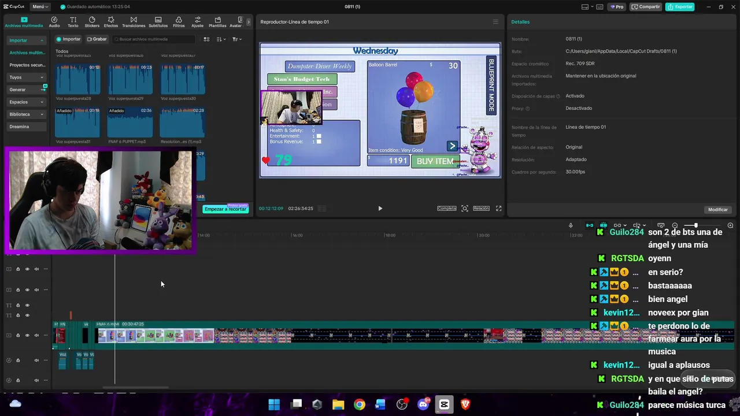Open the Filtros tab

(179, 22)
